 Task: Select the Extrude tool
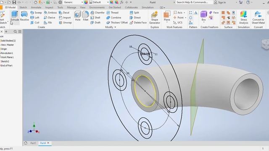pos(15,16)
